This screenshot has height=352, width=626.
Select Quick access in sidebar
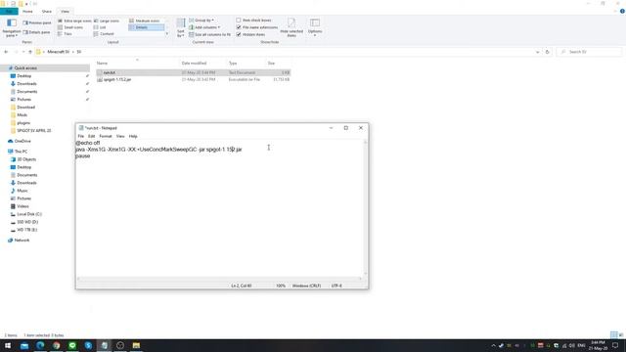tap(25, 68)
